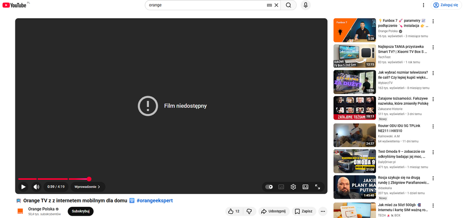Open the top-right settings three-dot menu

tap(424, 5)
